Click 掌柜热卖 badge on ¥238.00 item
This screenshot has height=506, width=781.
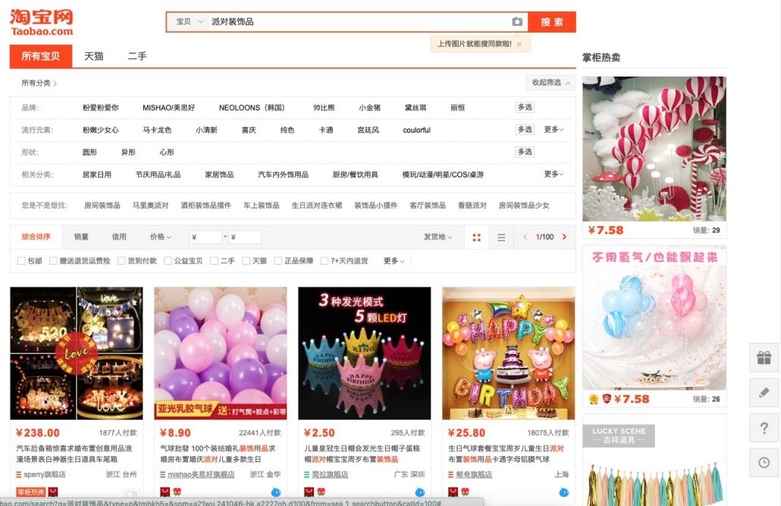click(x=31, y=492)
